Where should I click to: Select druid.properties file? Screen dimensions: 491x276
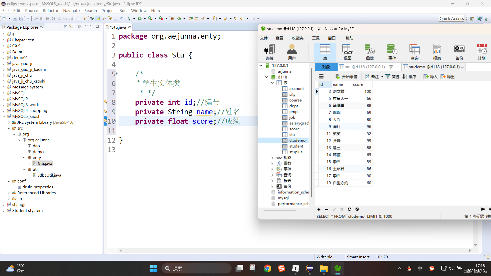point(38,187)
